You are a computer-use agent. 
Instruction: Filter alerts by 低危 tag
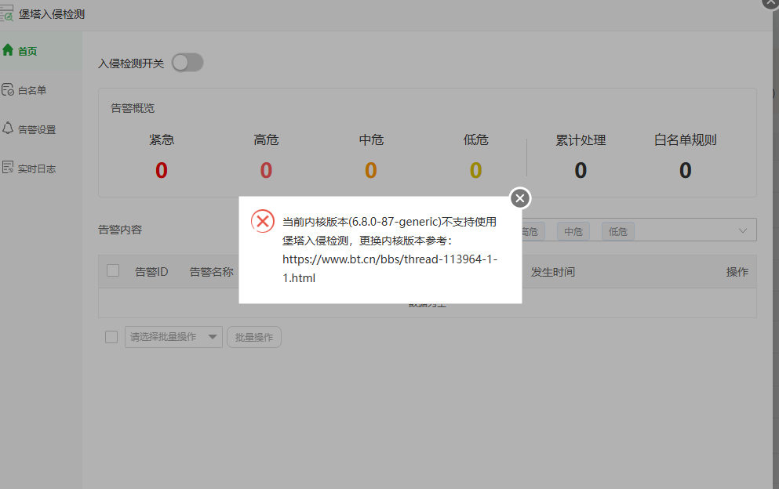click(x=618, y=231)
